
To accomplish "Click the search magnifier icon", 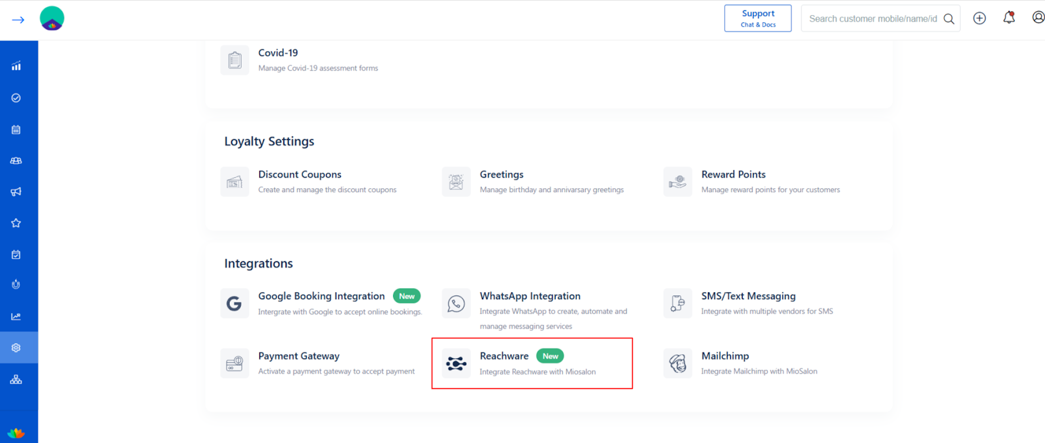I will (949, 19).
